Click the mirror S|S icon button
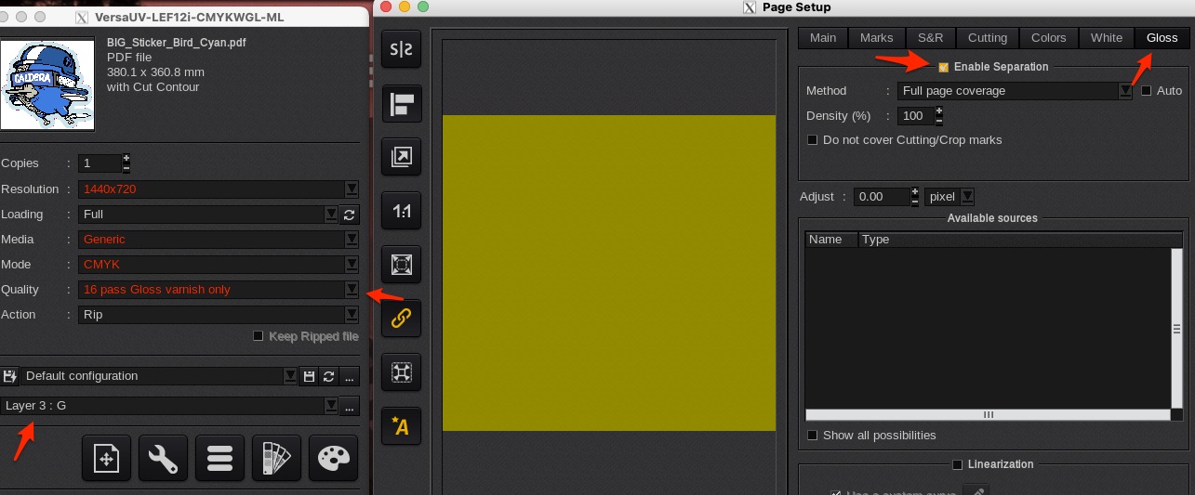 (402, 49)
